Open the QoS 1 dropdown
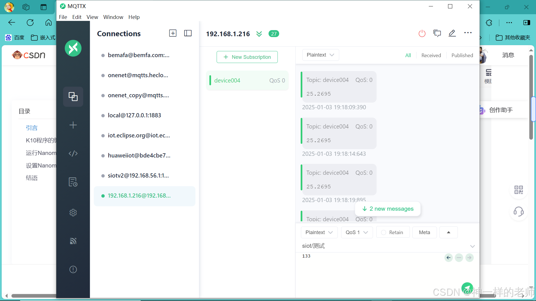This screenshot has width=536, height=301. [x=357, y=232]
